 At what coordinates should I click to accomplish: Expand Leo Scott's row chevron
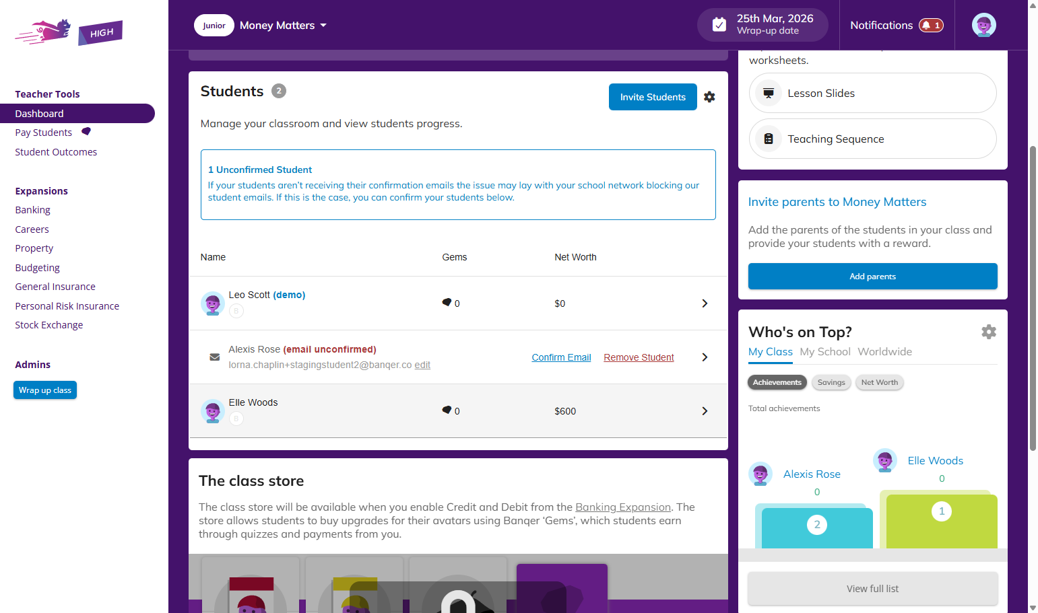click(x=705, y=303)
